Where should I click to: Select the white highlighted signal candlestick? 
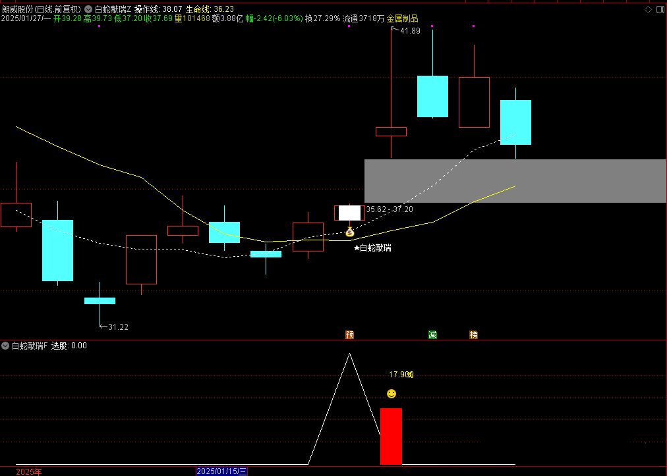coord(349,213)
